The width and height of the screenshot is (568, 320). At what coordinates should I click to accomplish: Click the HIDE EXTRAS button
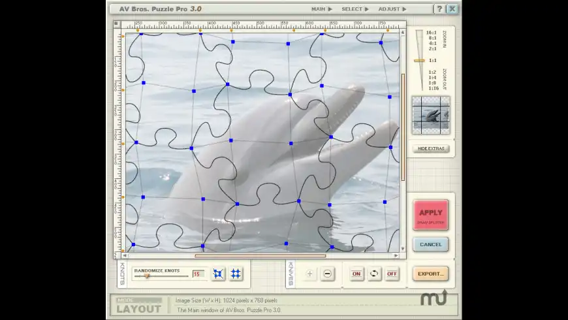[x=431, y=149]
